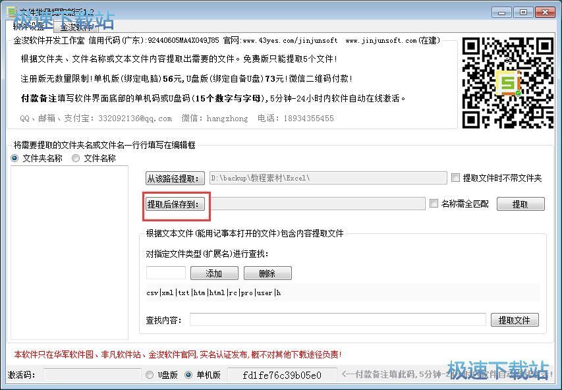Click the 激活码 input field
This screenshot has height=390, width=562.
(x=92, y=375)
